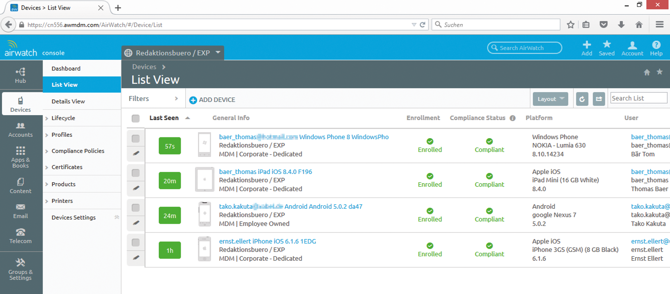Open Groups & Settings in sidebar

click(x=21, y=269)
